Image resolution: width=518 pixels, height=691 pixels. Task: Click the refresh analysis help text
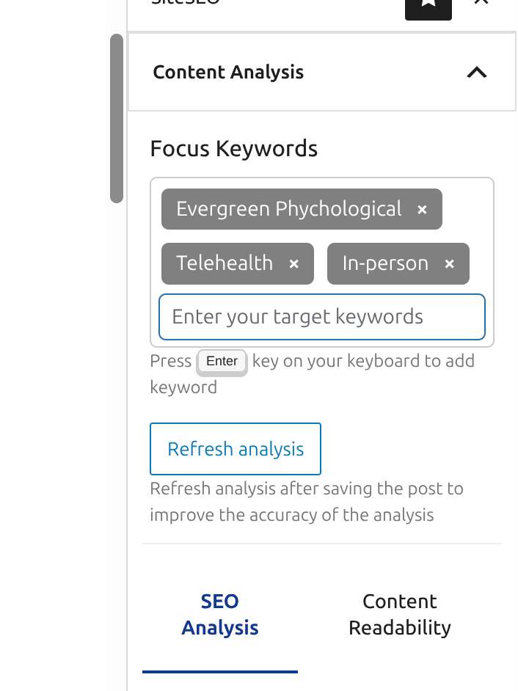point(307,502)
